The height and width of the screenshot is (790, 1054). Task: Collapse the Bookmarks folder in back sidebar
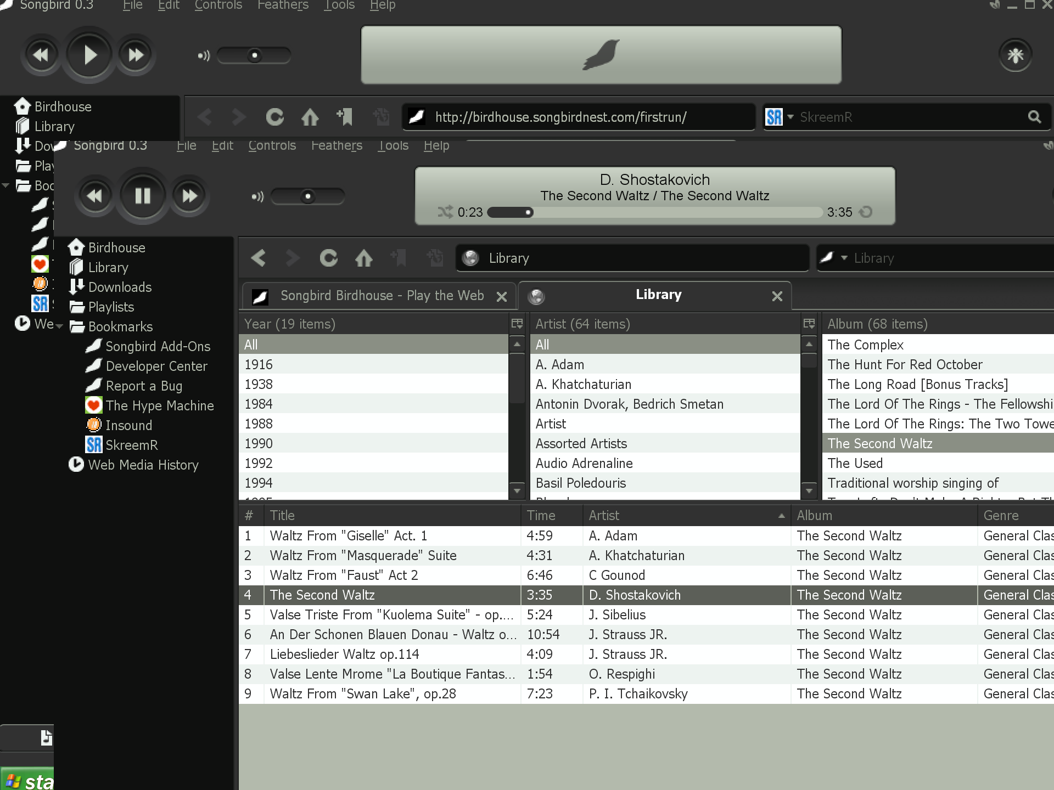5,185
